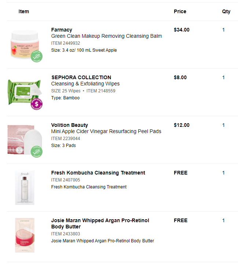238x268 pixels.
Task: Click the green Clean badge on Farmacy balm
Action: click(36, 56)
